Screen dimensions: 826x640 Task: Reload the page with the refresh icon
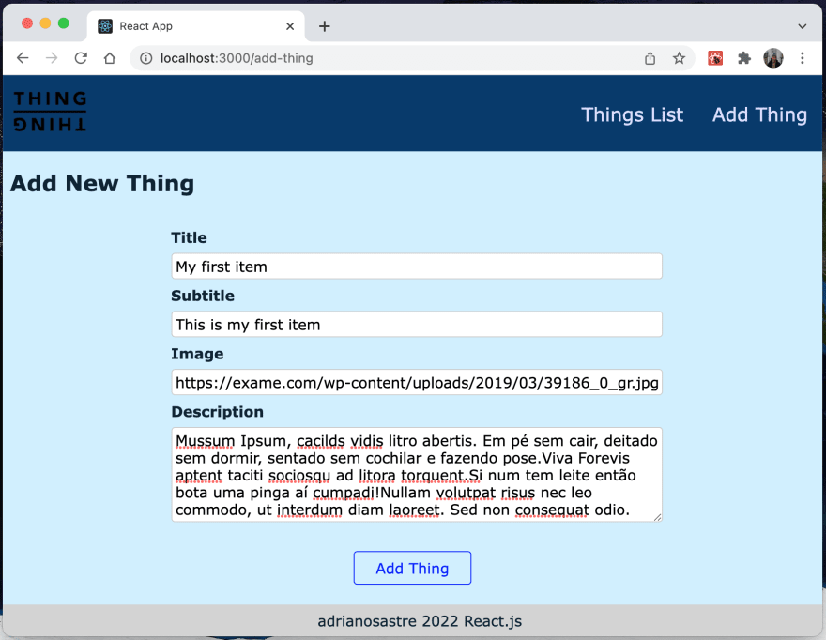pos(81,58)
